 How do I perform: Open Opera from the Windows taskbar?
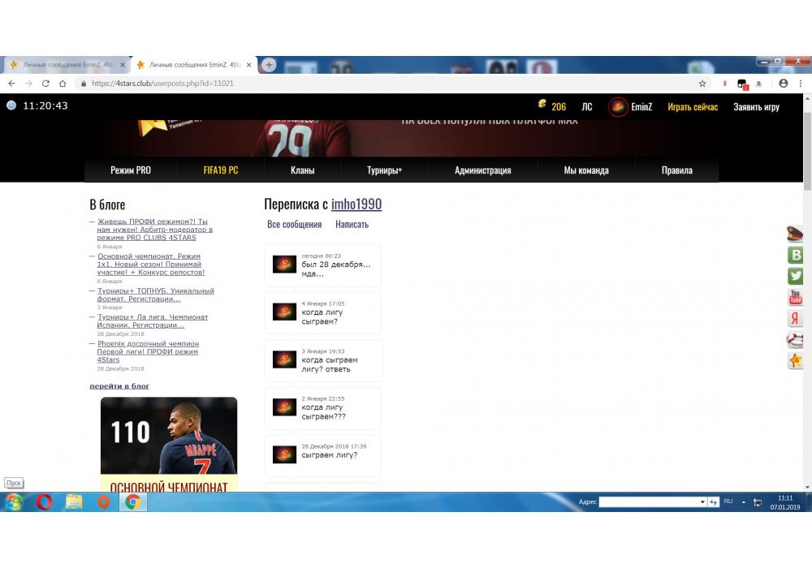pyautogui.click(x=44, y=502)
